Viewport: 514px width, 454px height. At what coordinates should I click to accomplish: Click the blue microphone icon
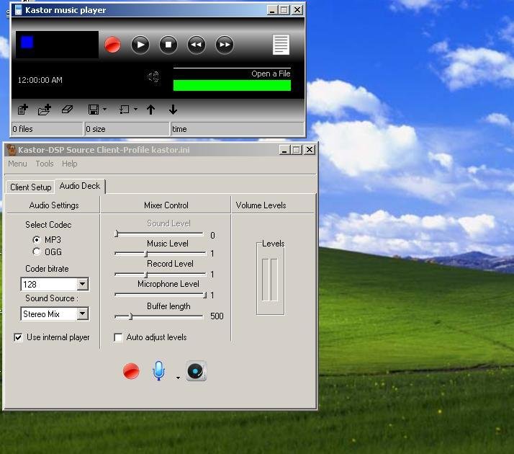(x=158, y=370)
